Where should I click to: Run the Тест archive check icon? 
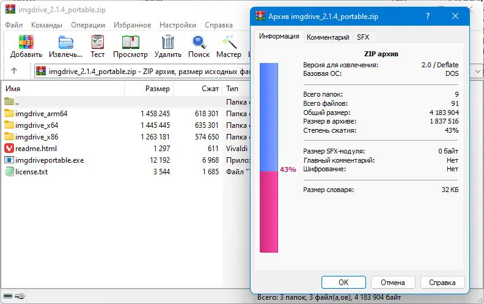click(x=98, y=42)
